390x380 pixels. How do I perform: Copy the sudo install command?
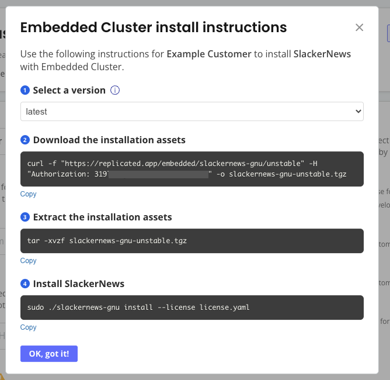coord(29,327)
